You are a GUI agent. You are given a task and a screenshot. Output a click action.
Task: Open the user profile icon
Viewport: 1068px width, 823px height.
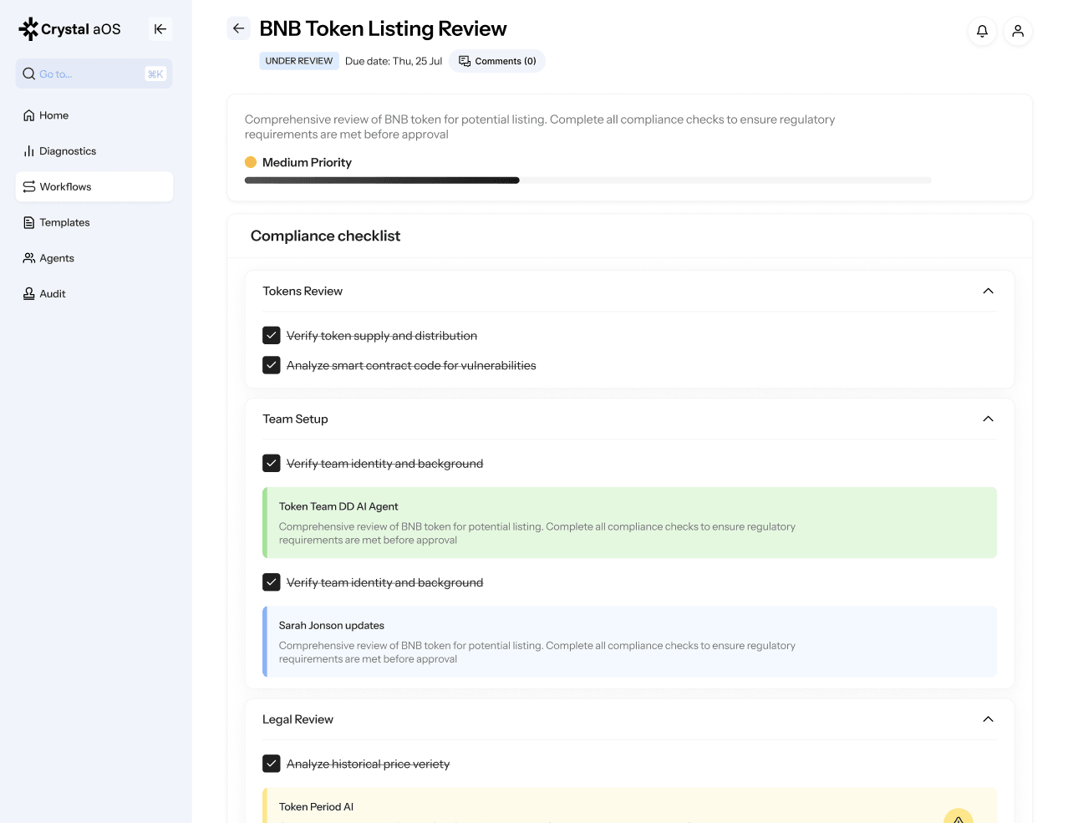click(x=1018, y=31)
